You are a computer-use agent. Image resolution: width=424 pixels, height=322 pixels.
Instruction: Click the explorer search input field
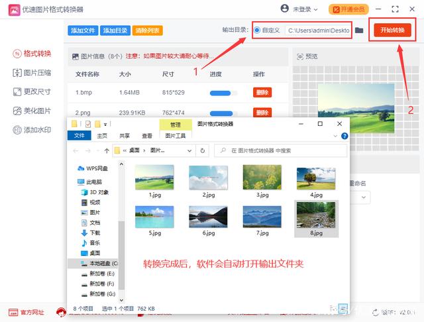pyautogui.click(x=280, y=150)
